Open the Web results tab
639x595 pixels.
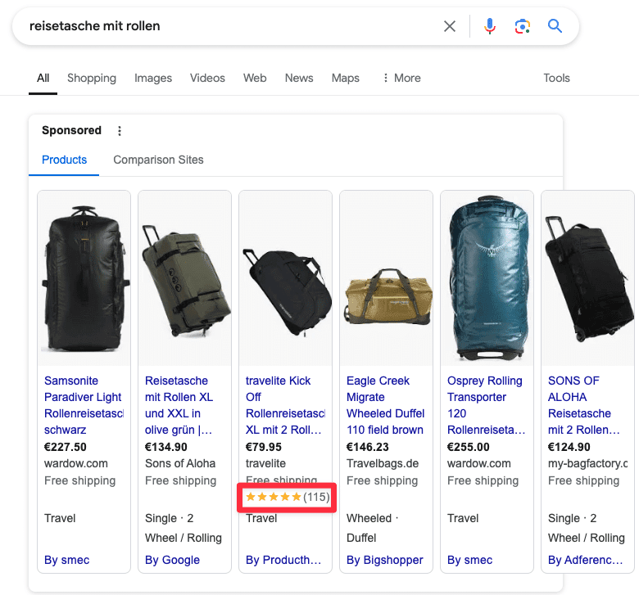(x=255, y=78)
